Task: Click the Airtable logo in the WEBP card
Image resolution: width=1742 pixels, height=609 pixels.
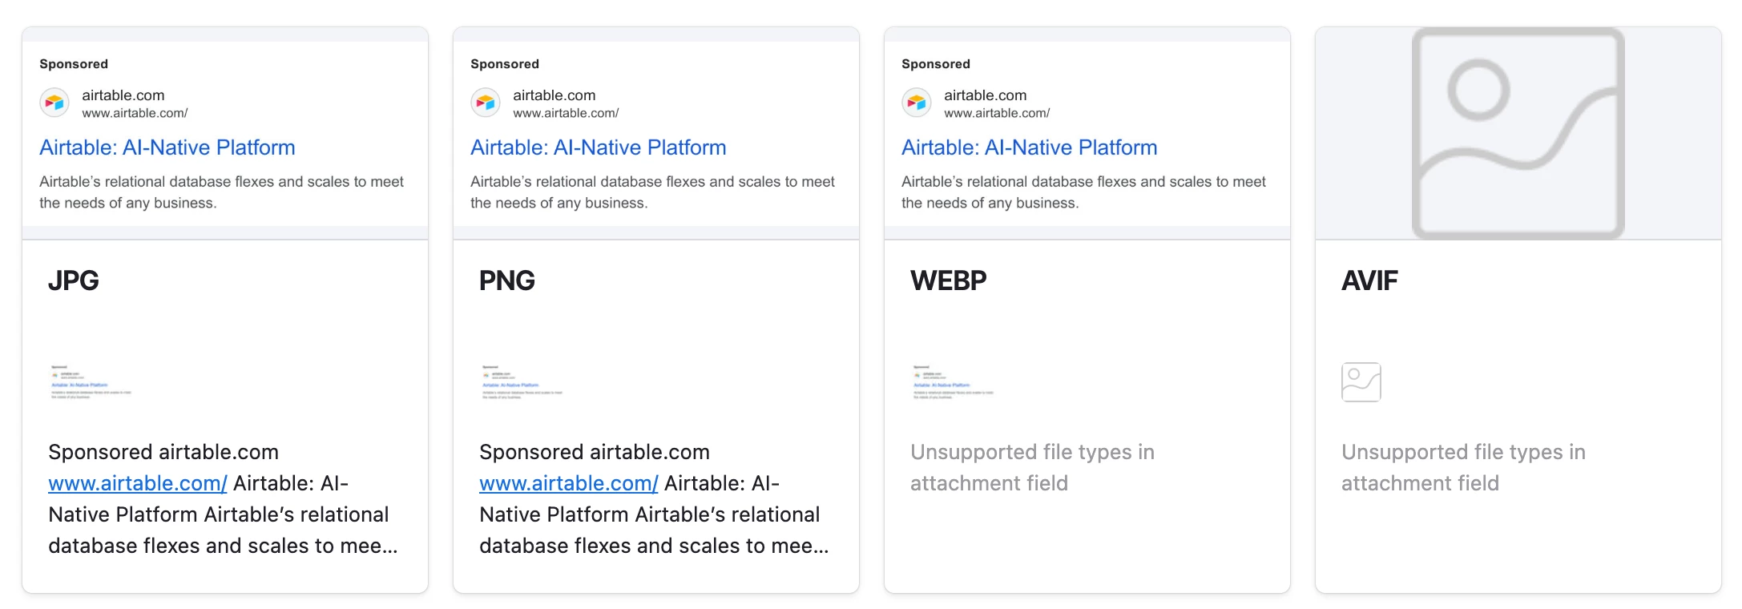Action: click(x=917, y=103)
